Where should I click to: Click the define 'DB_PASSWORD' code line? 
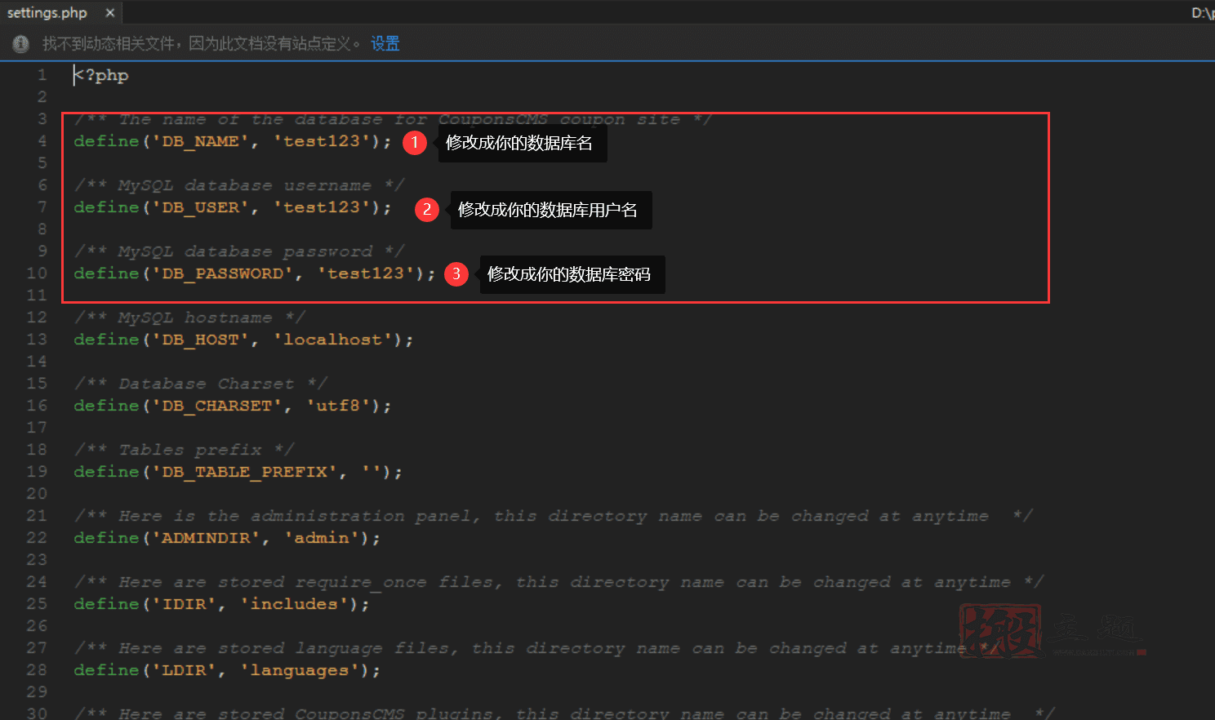click(x=255, y=273)
